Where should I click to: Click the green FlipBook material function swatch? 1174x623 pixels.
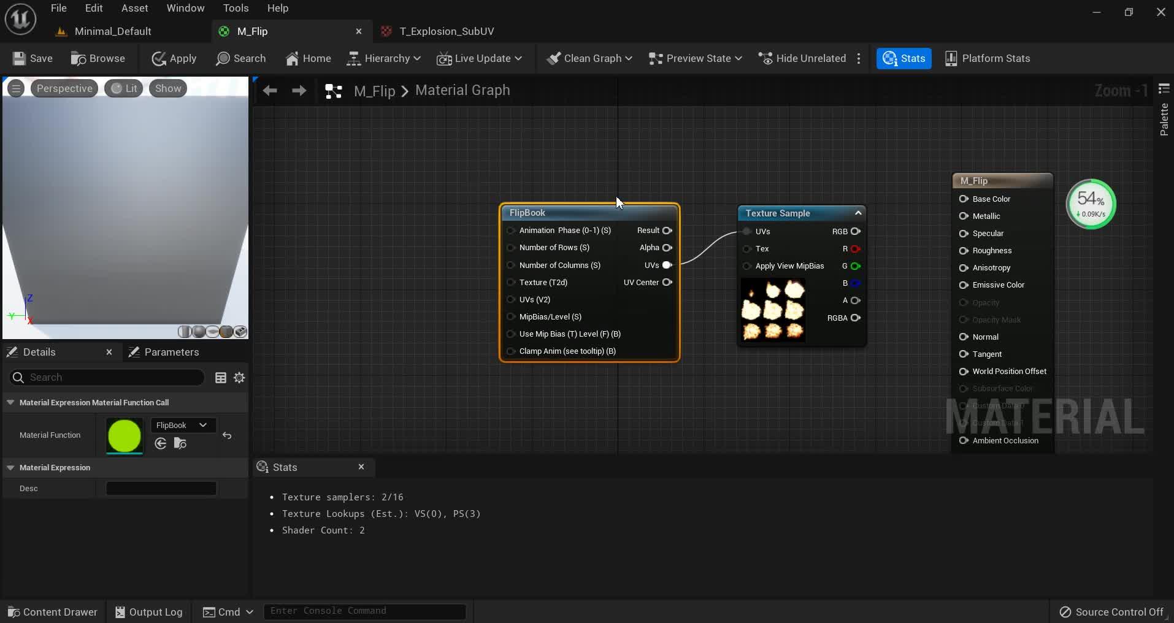pos(125,436)
